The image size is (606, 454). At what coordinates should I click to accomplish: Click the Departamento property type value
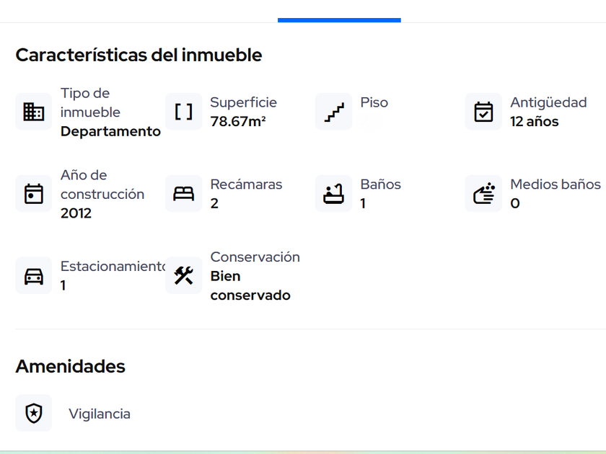tap(110, 131)
